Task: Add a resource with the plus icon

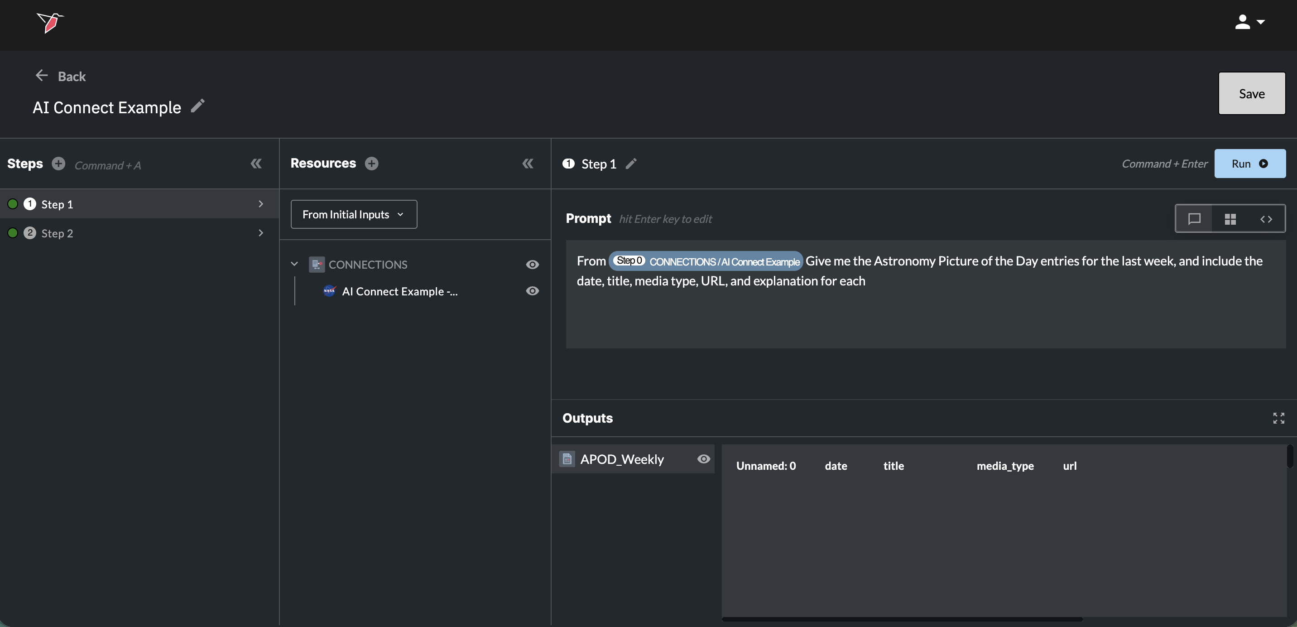Action: pyautogui.click(x=372, y=163)
